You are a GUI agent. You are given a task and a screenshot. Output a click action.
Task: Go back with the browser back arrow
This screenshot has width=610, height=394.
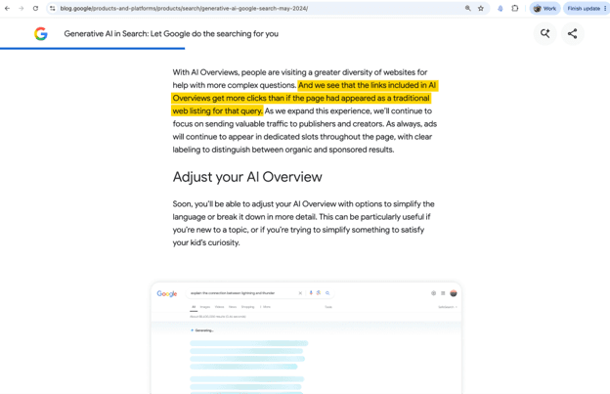(x=7, y=8)
